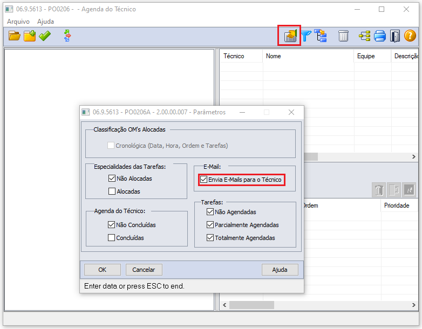Click the new folder with plus icon
422x329 pixels.
point(30,36)
